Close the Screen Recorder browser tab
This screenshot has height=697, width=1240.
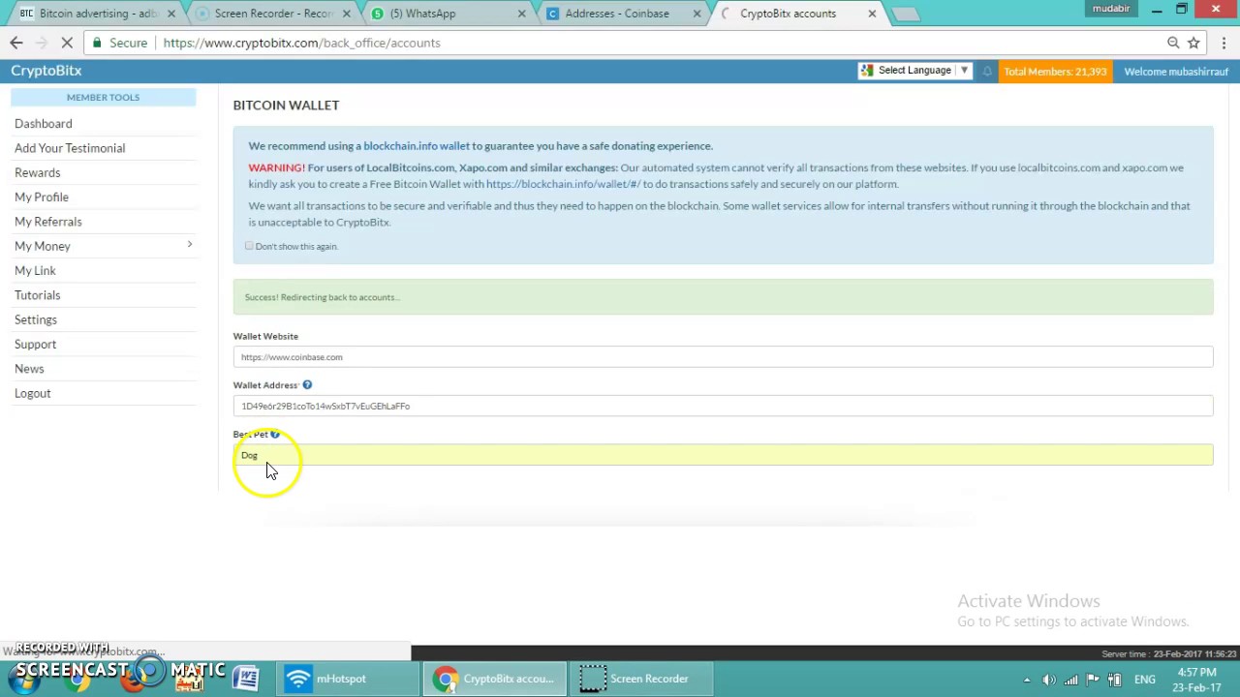[346, 14]
